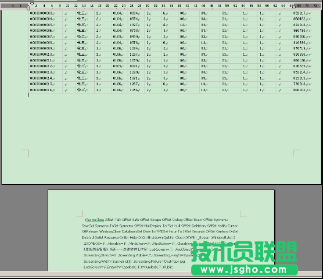Place cursor in the empty paragraph below the table
Screen dimensions: 323x279
point(28,95)
